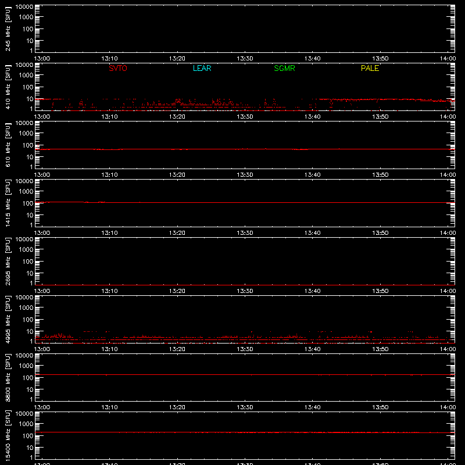This screenshot has width=465, height=465.
Task: Click the yellow PALE station label
Action: click(370, 68)
